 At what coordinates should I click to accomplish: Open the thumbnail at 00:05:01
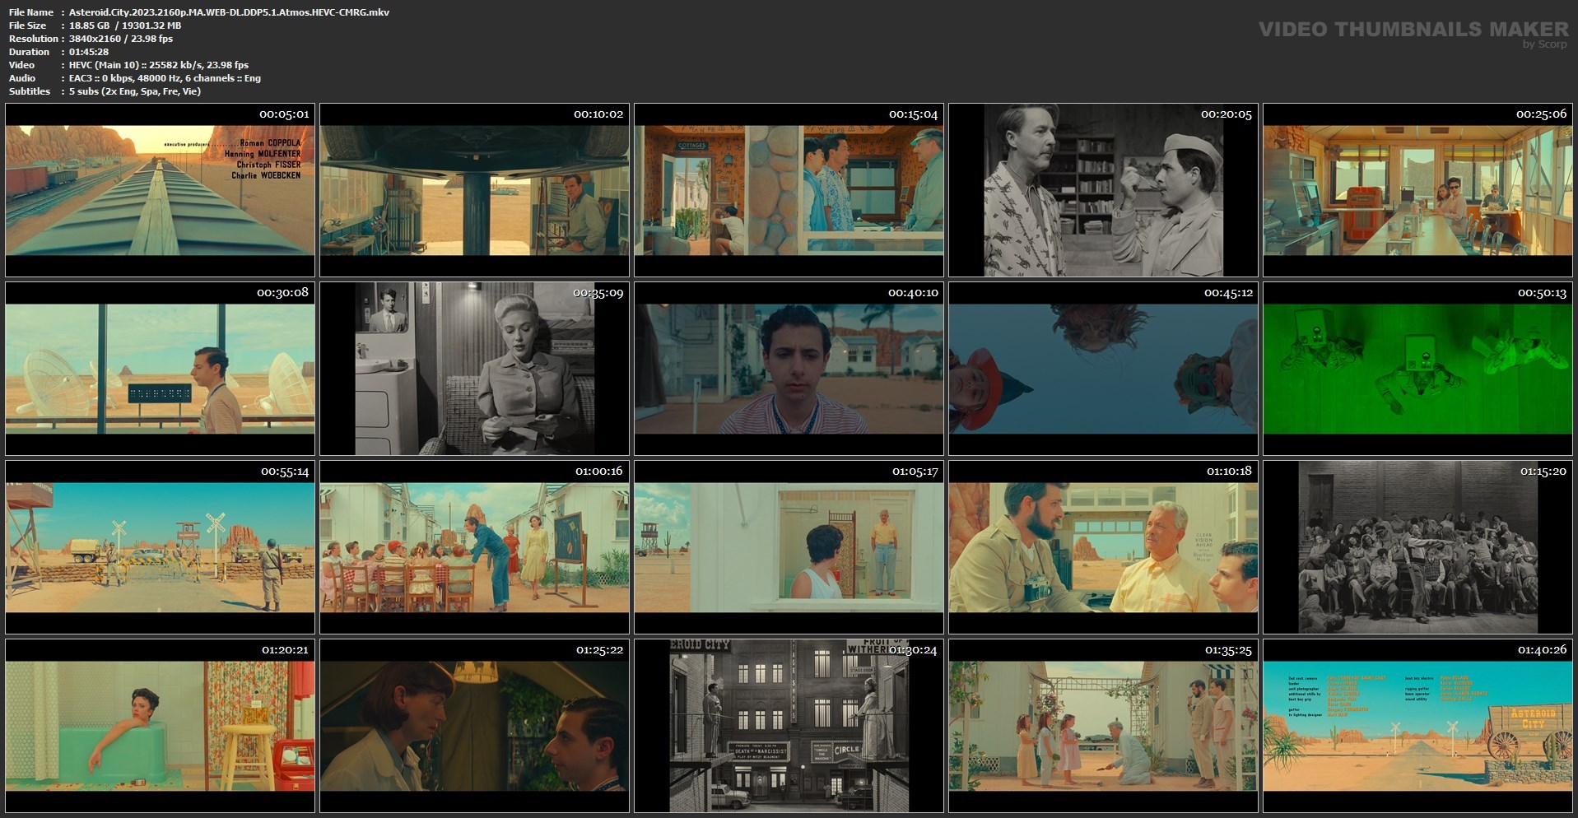pos(160,190)
